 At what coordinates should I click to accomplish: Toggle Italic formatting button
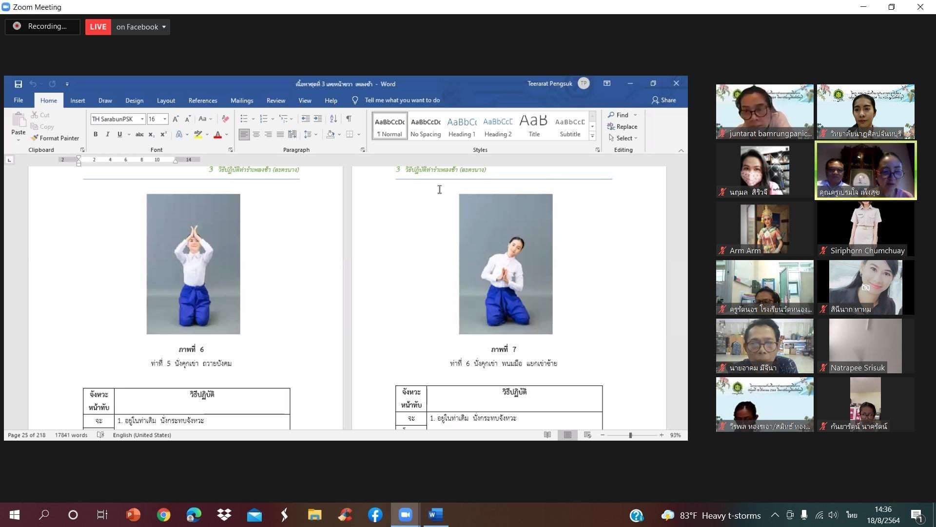tap(107, 135)
